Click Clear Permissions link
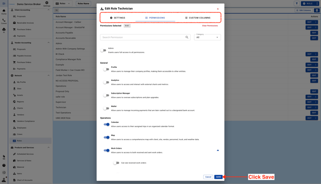Viewport: 321px width, 184px height. point(210,26)
